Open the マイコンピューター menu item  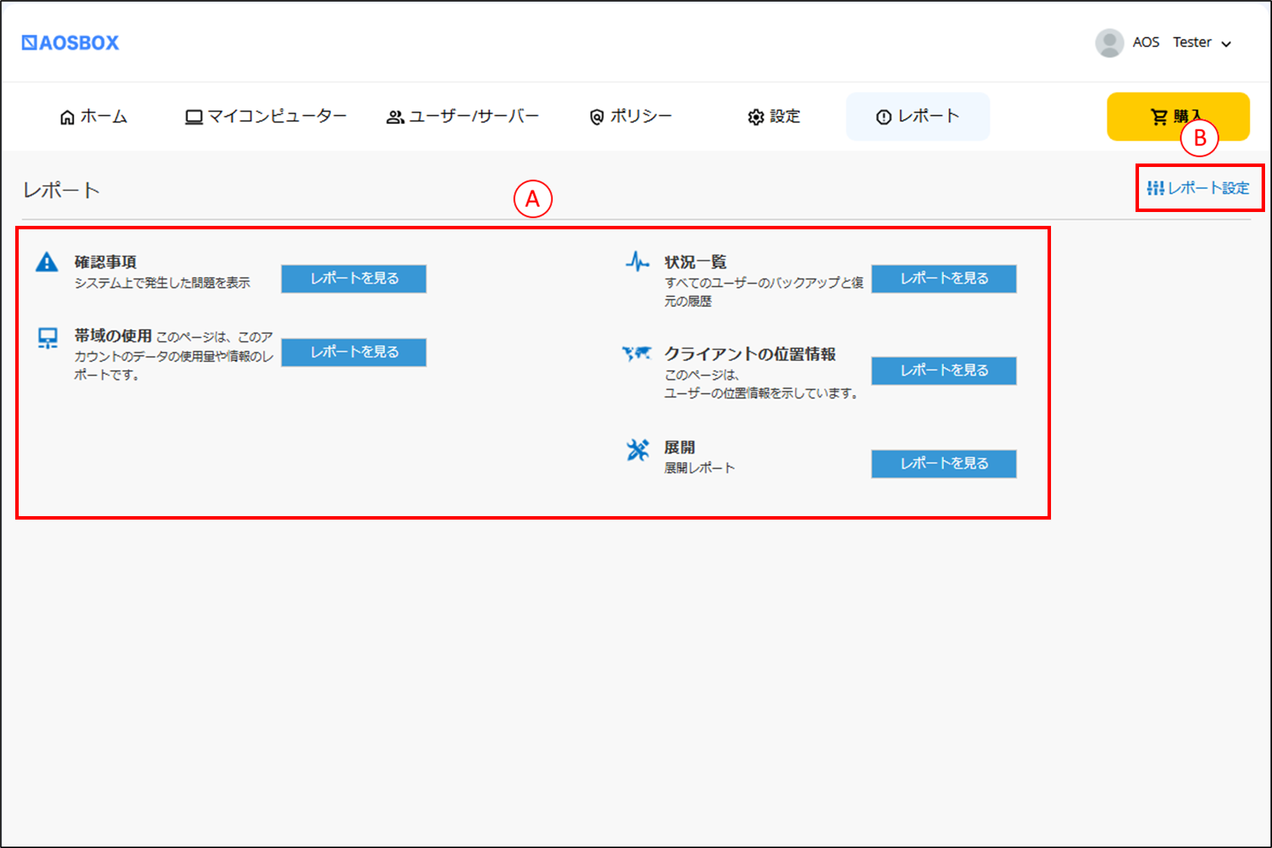[x=265, y=116]
